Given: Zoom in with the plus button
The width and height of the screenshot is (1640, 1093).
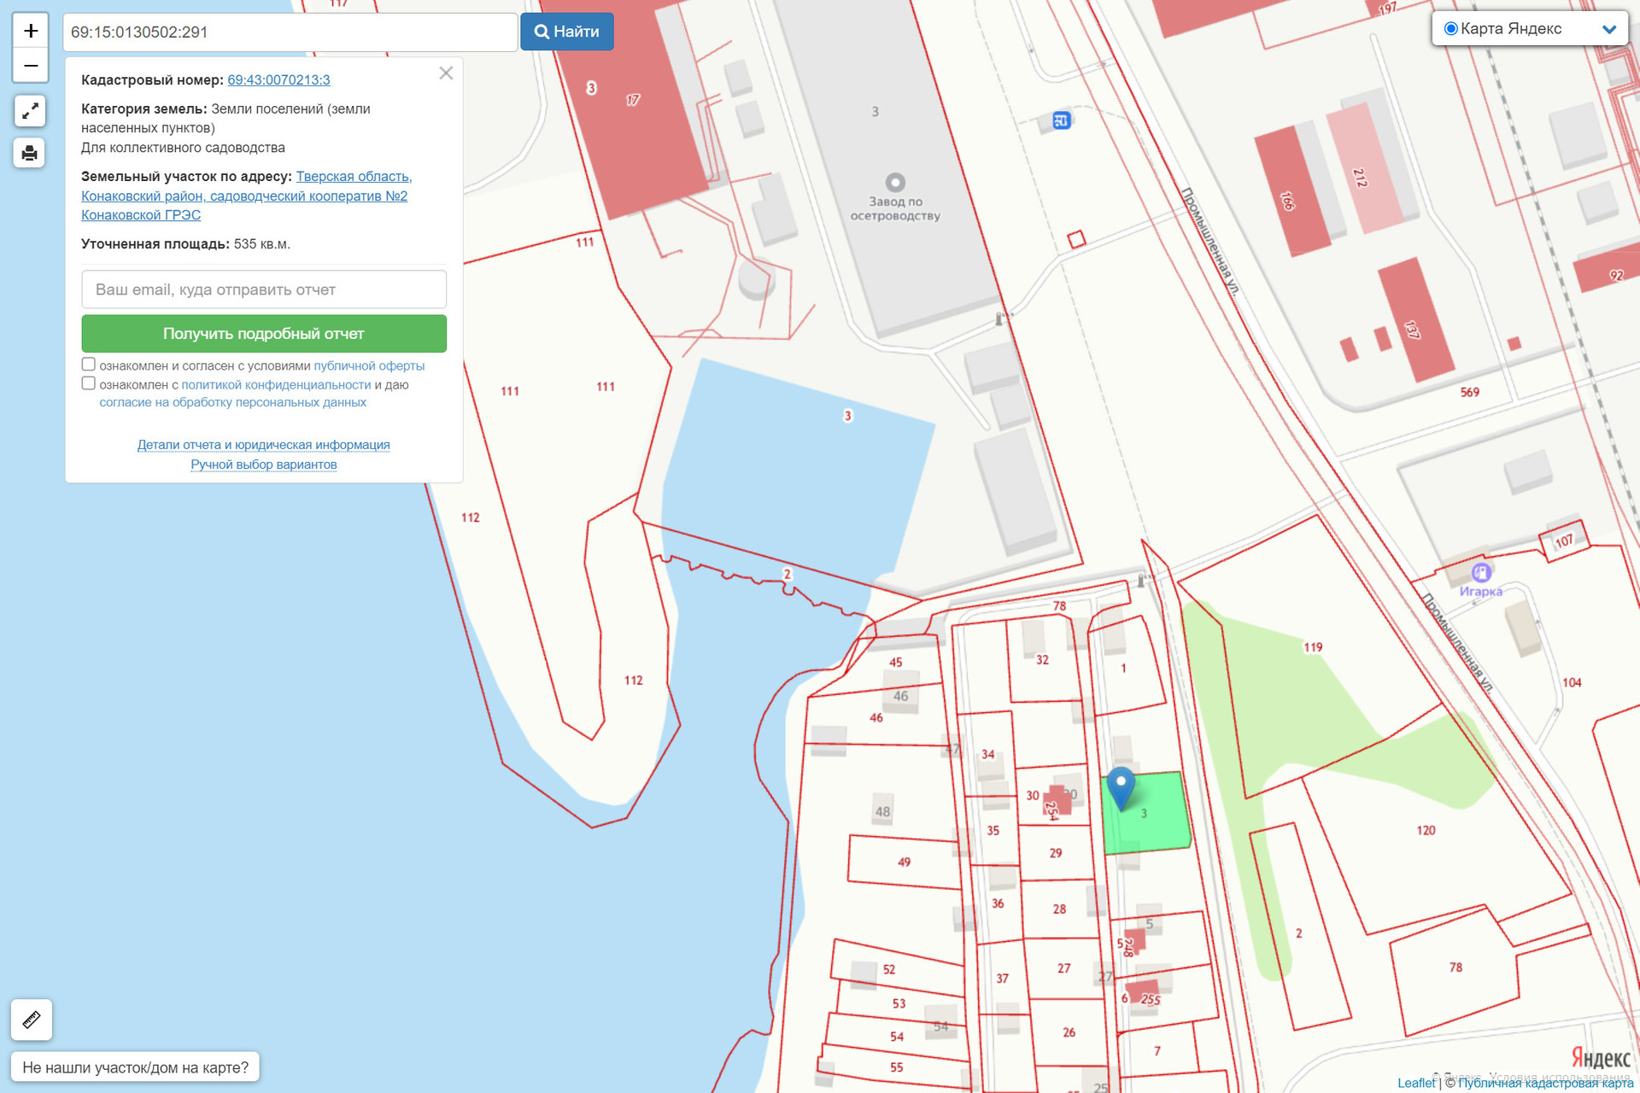Looking at the screenshot, I should [x=31, y=32].
